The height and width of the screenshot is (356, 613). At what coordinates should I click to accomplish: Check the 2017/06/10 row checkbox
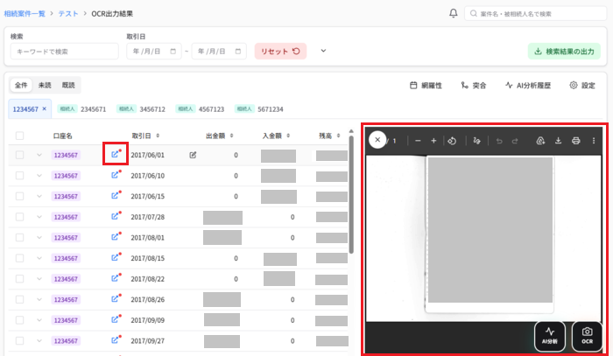tap(19, 176)
